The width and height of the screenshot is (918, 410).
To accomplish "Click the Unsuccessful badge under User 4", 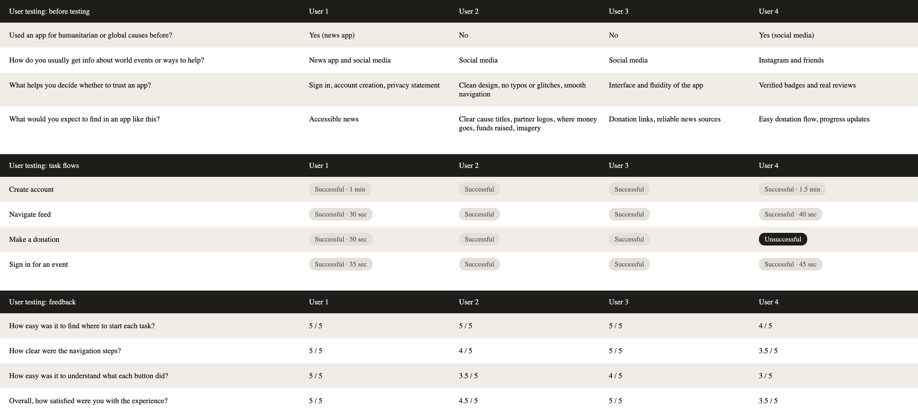I will tap(783, 239).
